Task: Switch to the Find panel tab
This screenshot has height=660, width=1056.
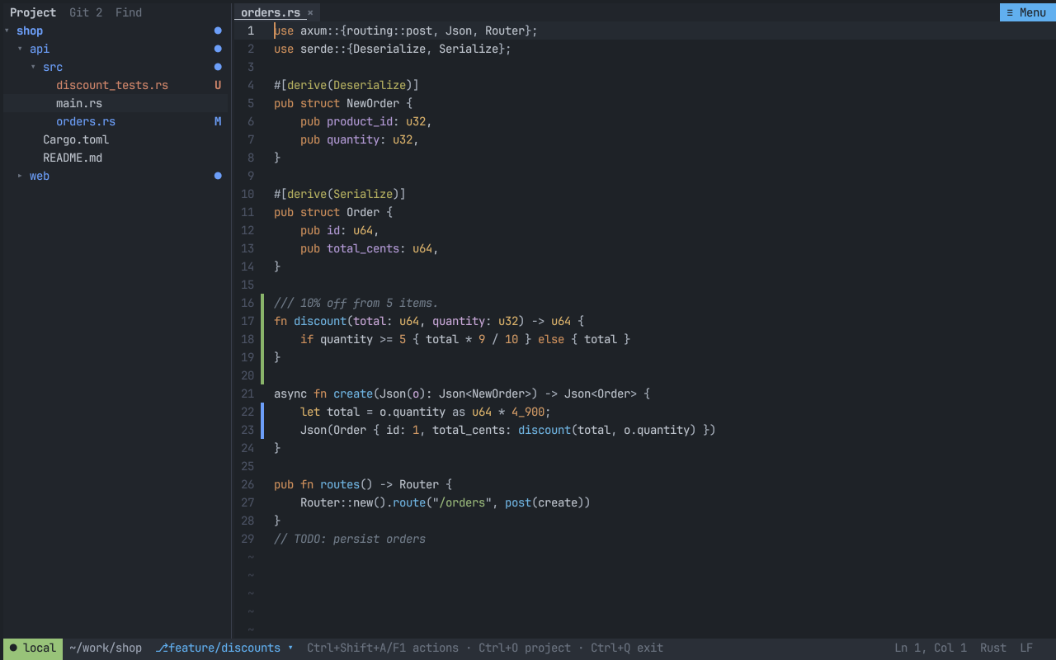Action: [x=129, y=12]
